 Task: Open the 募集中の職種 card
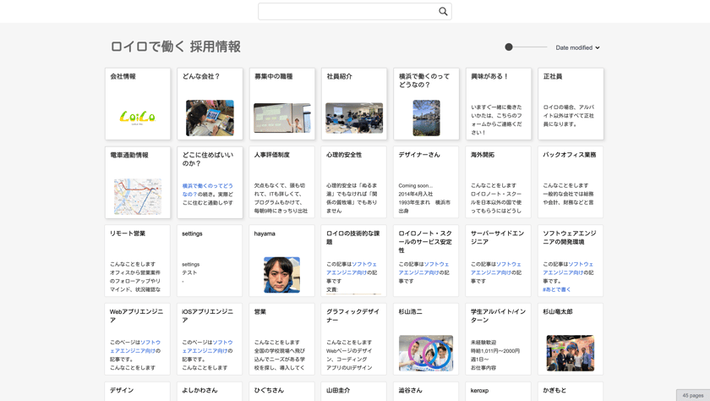(282, 104)
